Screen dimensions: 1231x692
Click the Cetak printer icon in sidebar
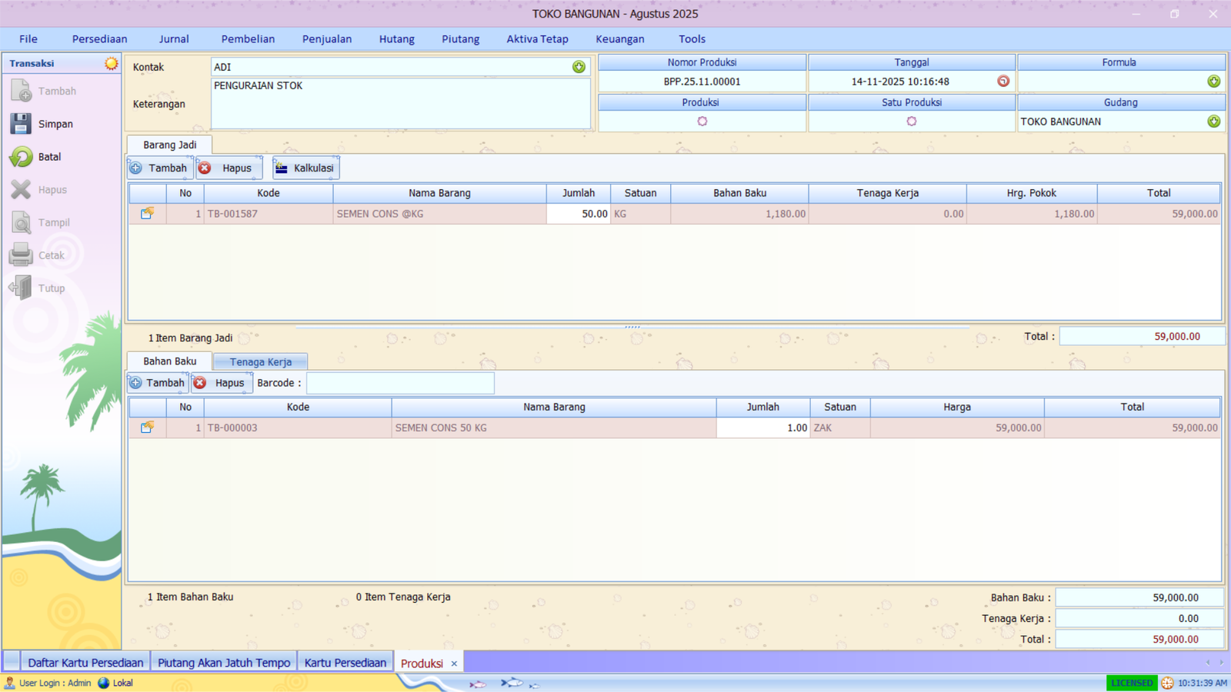[20, 255]
